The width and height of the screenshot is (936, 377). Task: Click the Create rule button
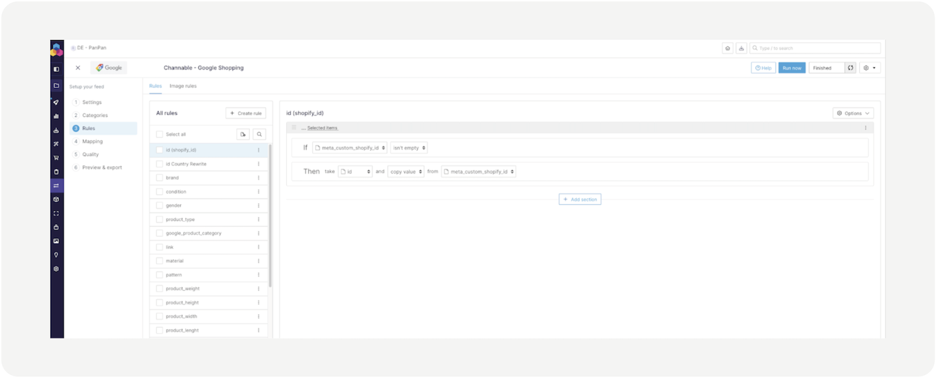pyautogui.click(x=246, y=113)
